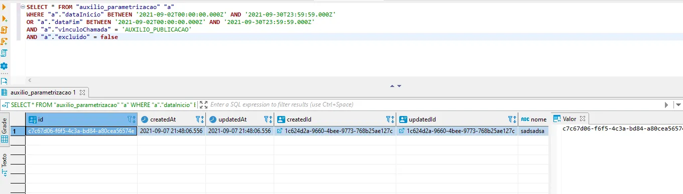Click the down arrow on the panel divider

400,85
